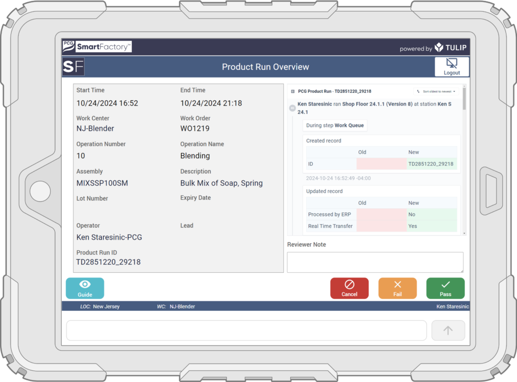The height and width of the screenshot is (382, 517).
Task: Click the PCG Product Run history title
Action: pos(334,91)
